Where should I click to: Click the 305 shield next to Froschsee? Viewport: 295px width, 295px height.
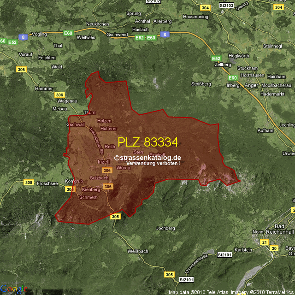(28, 183)
